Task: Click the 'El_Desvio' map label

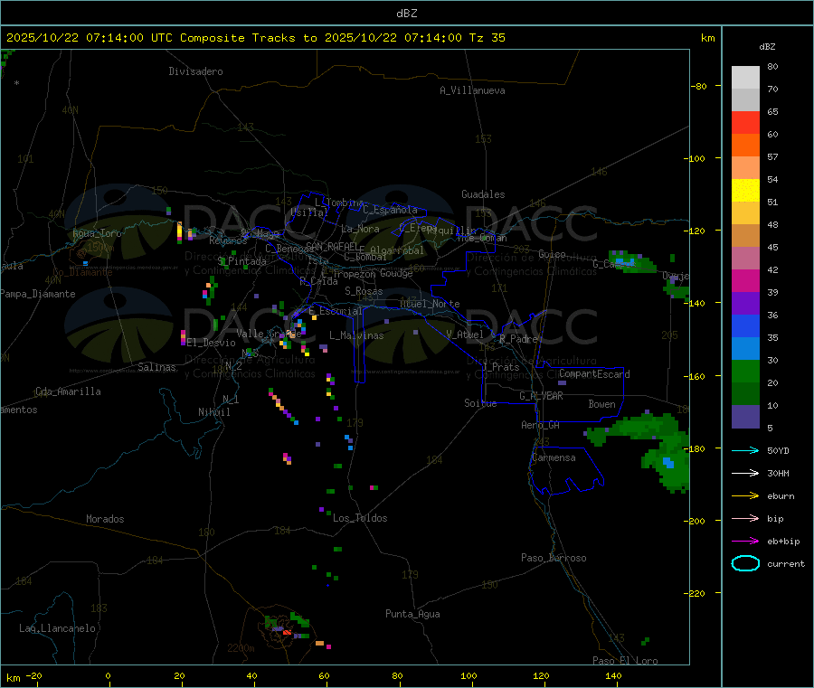Action: click(212, 343)
